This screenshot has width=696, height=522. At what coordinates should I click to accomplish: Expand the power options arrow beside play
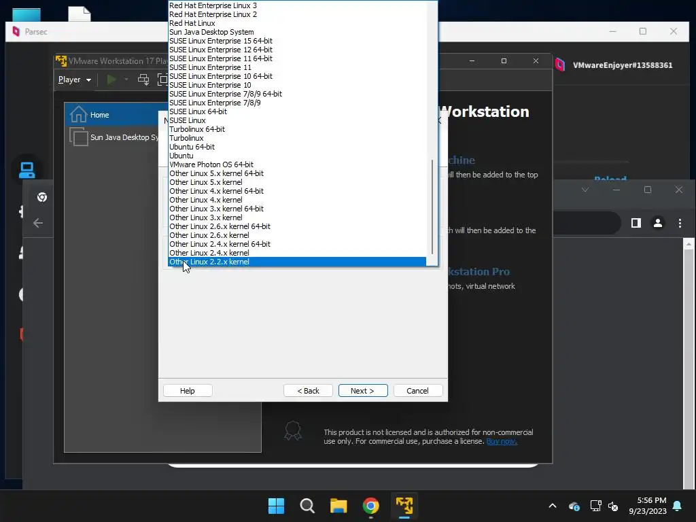point(126,80)
